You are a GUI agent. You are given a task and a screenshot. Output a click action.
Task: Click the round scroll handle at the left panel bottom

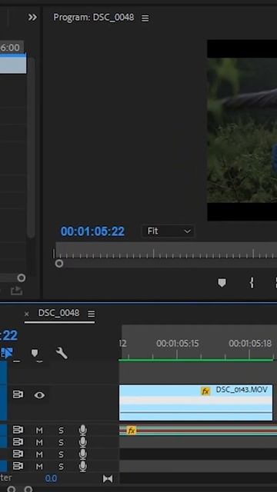click(x=22, y=278)
